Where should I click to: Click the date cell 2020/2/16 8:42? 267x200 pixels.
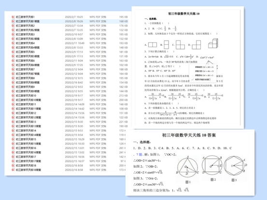[x=74, y=82]
